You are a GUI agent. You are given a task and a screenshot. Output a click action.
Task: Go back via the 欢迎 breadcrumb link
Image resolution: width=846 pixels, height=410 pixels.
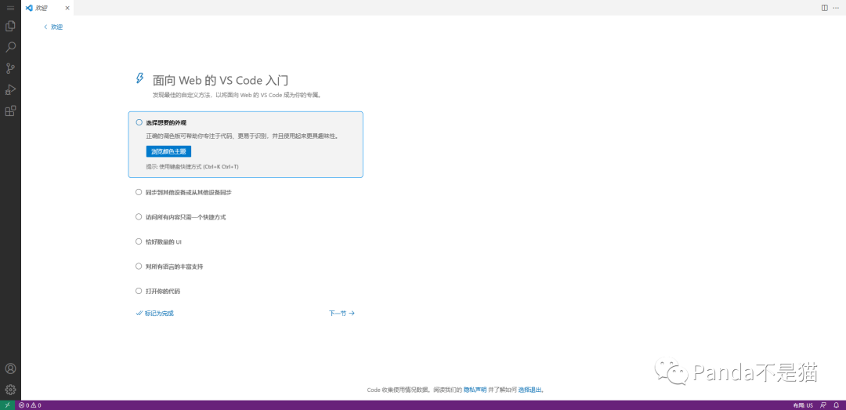53,27
